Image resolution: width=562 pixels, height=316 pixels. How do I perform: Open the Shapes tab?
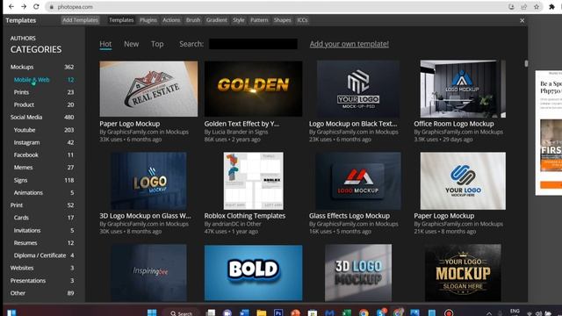[x=283, y=20]
